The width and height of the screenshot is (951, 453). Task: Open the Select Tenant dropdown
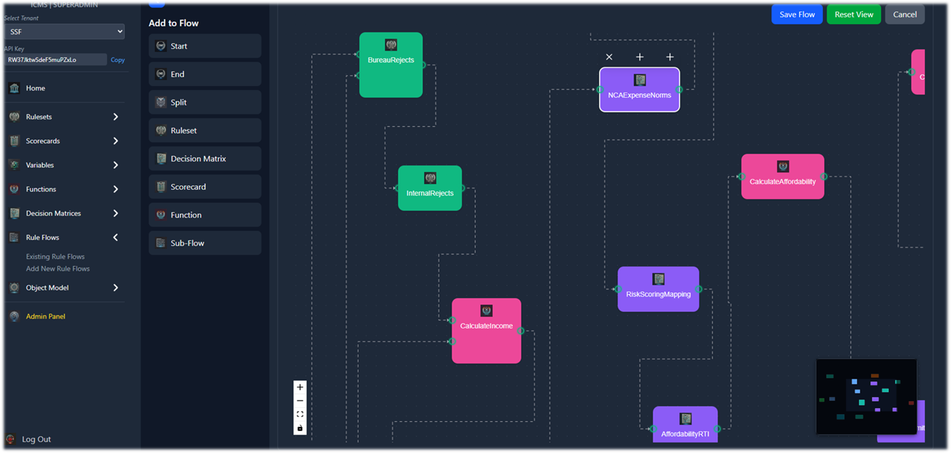point(64,32)
